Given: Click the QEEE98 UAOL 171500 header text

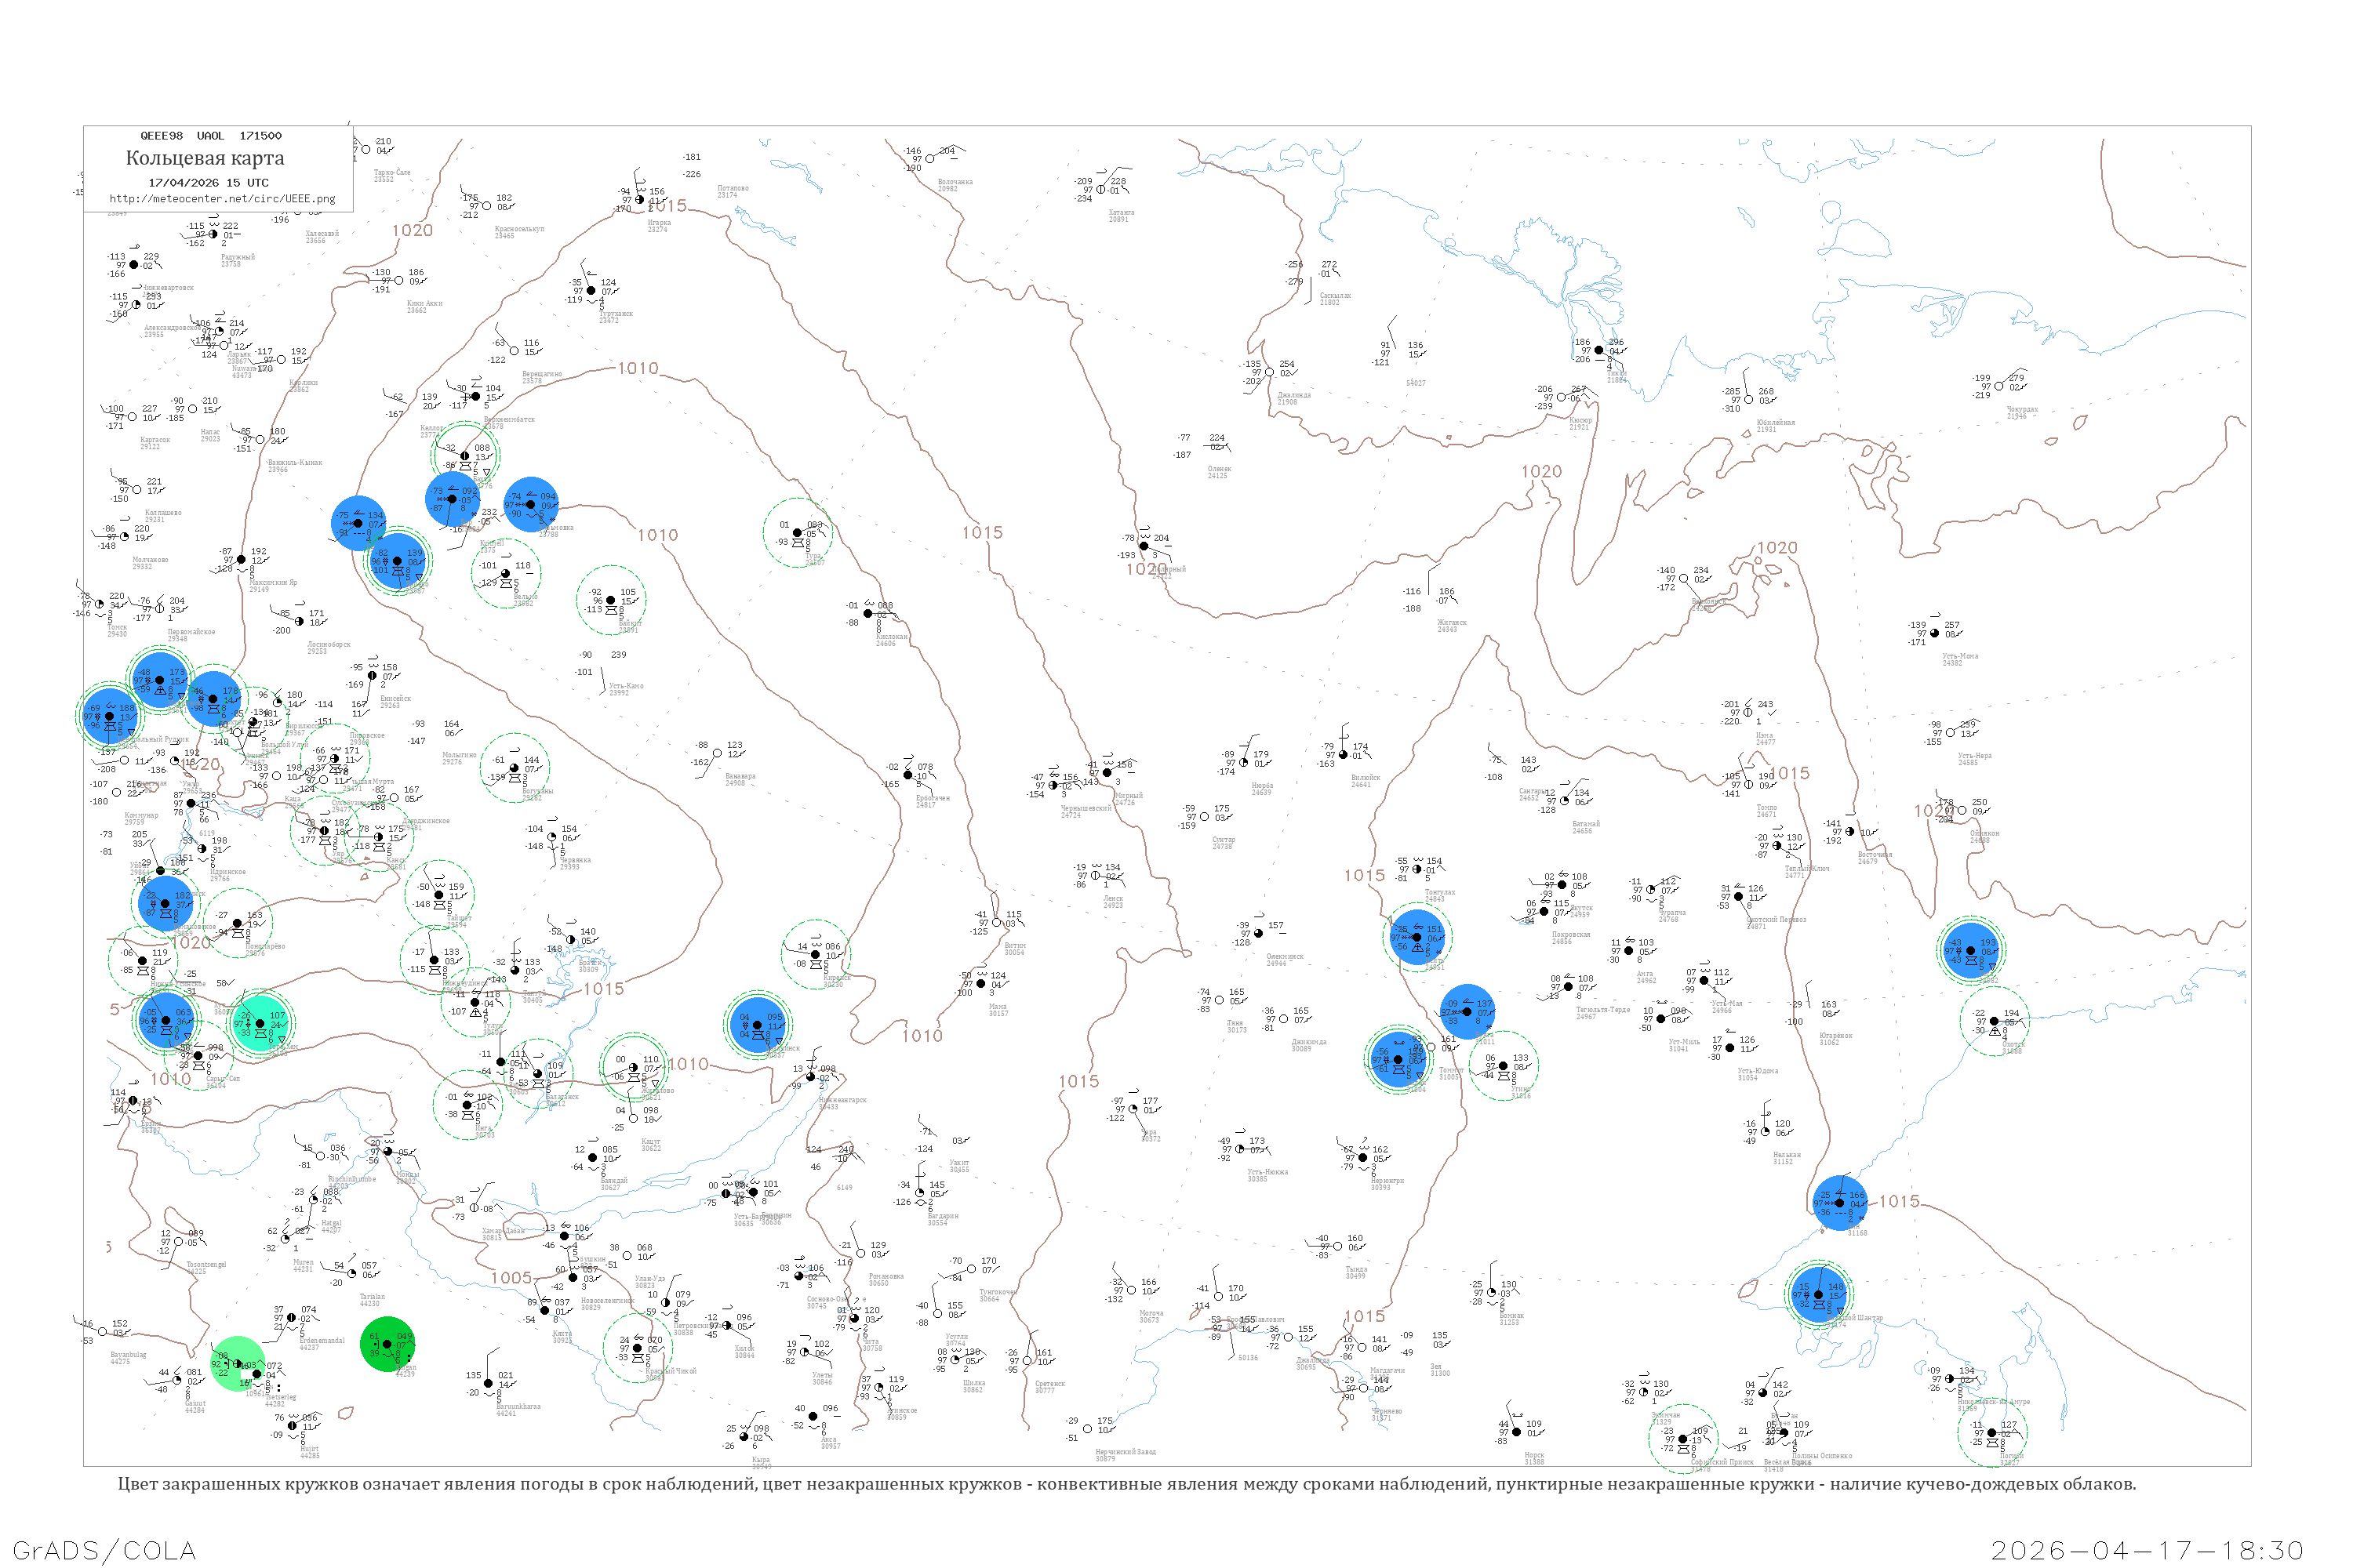Looking at the screenshot, I should coord(210,136).
